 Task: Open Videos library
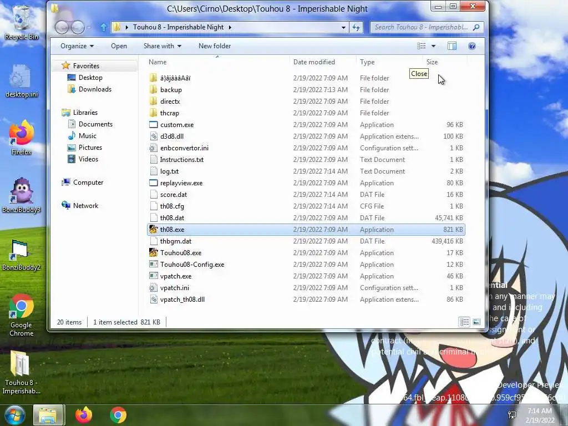pyautogui.click(x=88, y=159)
